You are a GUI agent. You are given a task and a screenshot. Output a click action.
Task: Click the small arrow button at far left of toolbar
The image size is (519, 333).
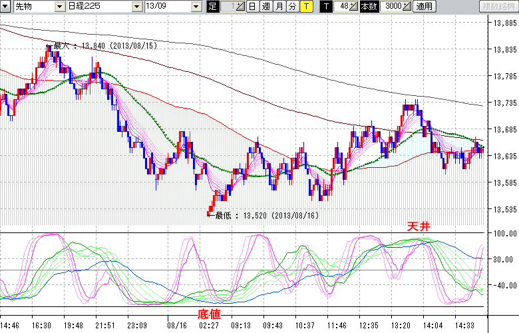click(x=5, y=7)
